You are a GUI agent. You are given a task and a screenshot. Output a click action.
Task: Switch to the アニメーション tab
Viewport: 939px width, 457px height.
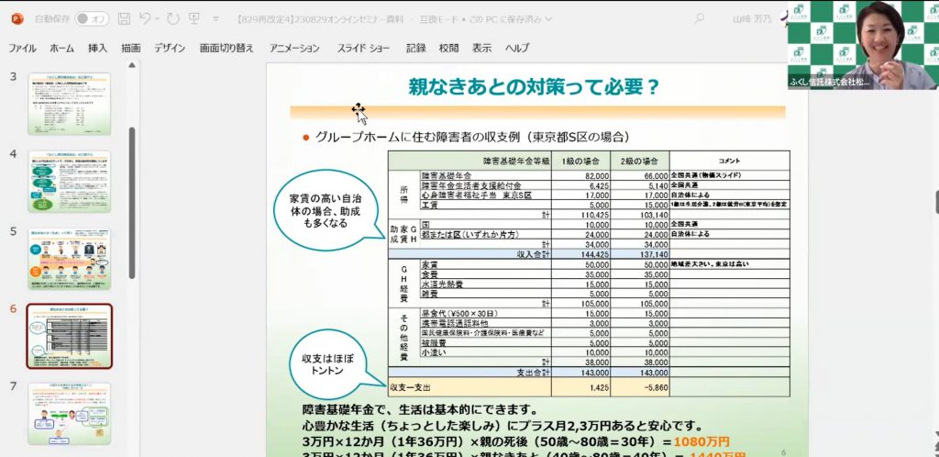tap(294, 49)
